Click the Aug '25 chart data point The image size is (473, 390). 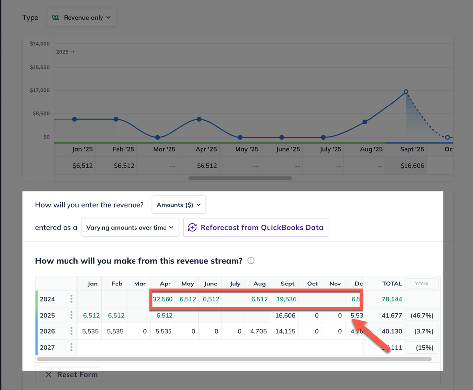(365, 122)
